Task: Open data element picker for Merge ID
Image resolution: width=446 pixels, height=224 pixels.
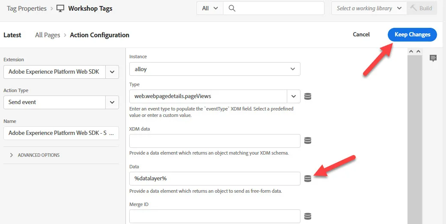Action: tap(307, 216)
